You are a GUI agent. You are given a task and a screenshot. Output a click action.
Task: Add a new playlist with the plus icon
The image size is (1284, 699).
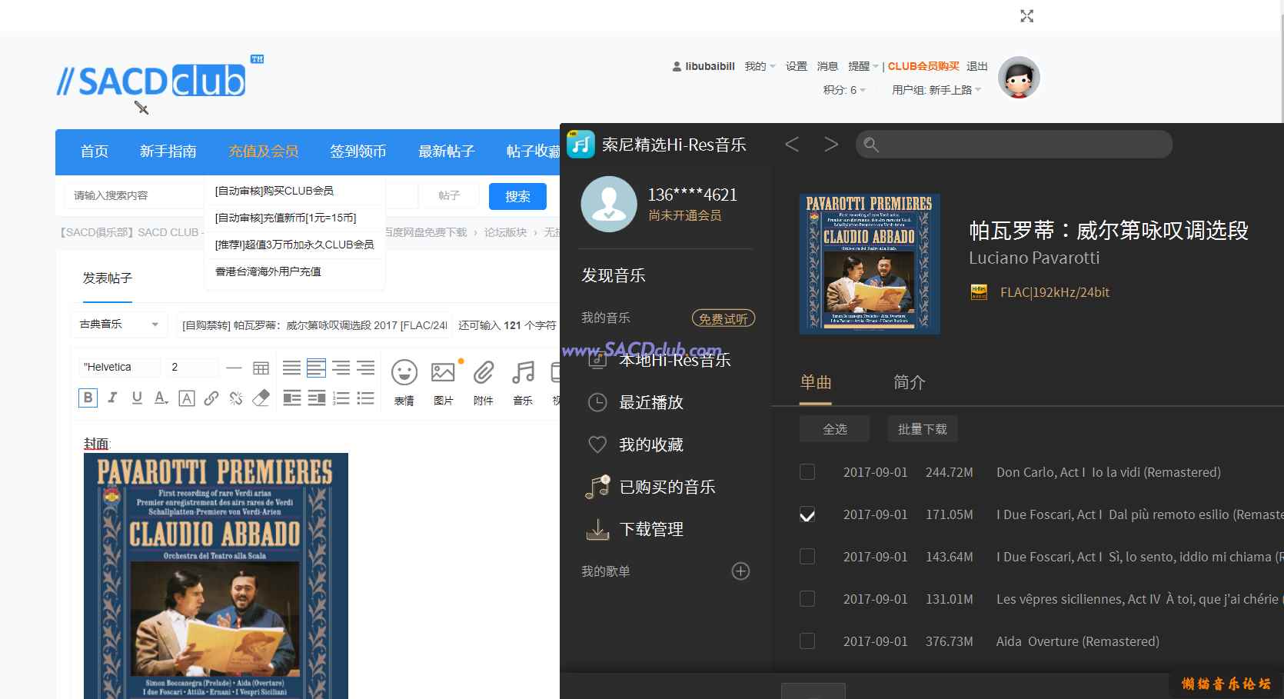[740, 571]
